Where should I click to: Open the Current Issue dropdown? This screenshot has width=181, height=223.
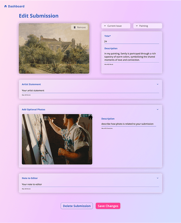pos(116,26)
